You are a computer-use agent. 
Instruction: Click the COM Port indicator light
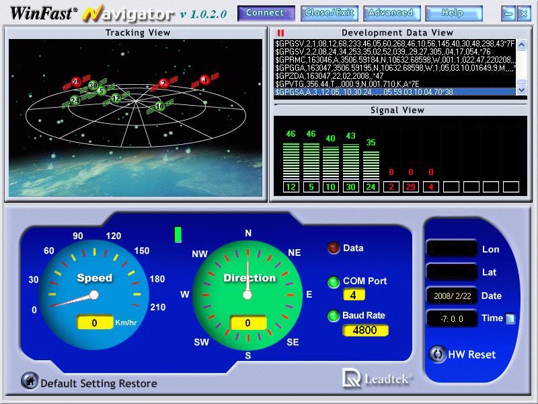tap(333, 282)
